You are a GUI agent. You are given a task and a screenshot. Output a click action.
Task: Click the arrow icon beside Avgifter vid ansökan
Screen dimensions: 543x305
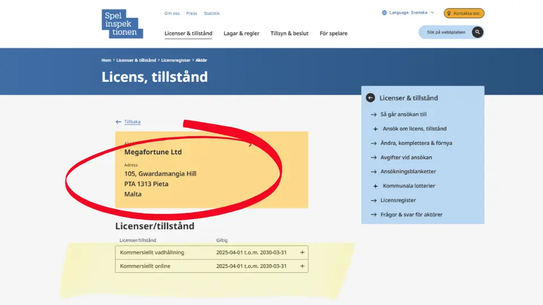pyautogui.click(x=374, y=158)
